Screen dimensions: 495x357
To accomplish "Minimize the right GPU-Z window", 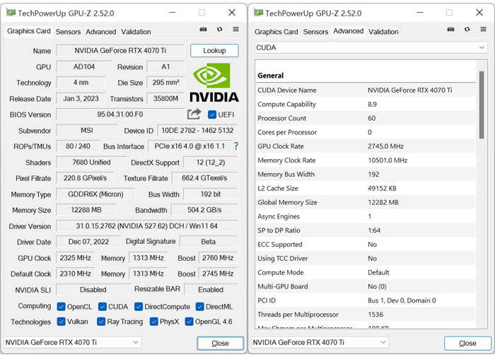I will tap(420, 13).
